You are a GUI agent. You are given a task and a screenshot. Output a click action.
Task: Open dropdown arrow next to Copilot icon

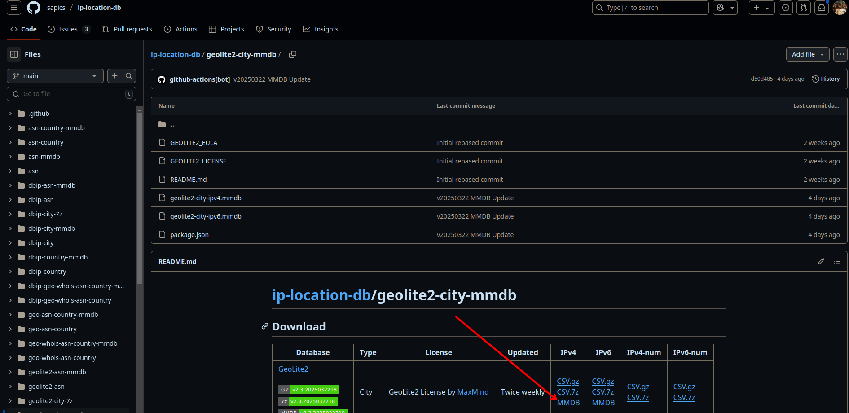[x=732, y=8]
